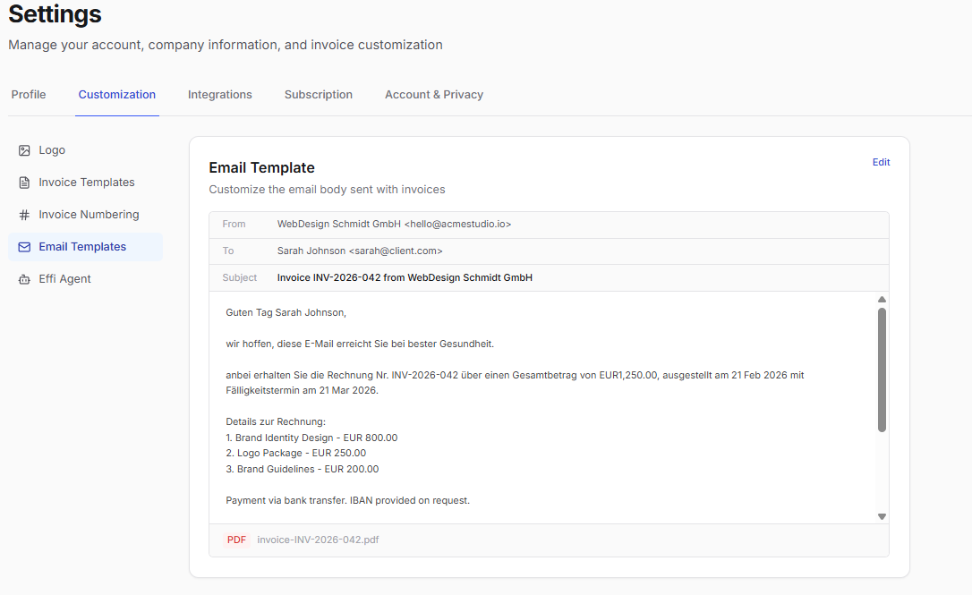The image size is (972, 595).
Task: Click the 'Subject' field label
Action: (239, 277)
